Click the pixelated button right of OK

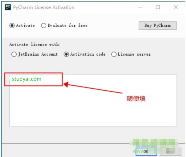coord(170,151)
